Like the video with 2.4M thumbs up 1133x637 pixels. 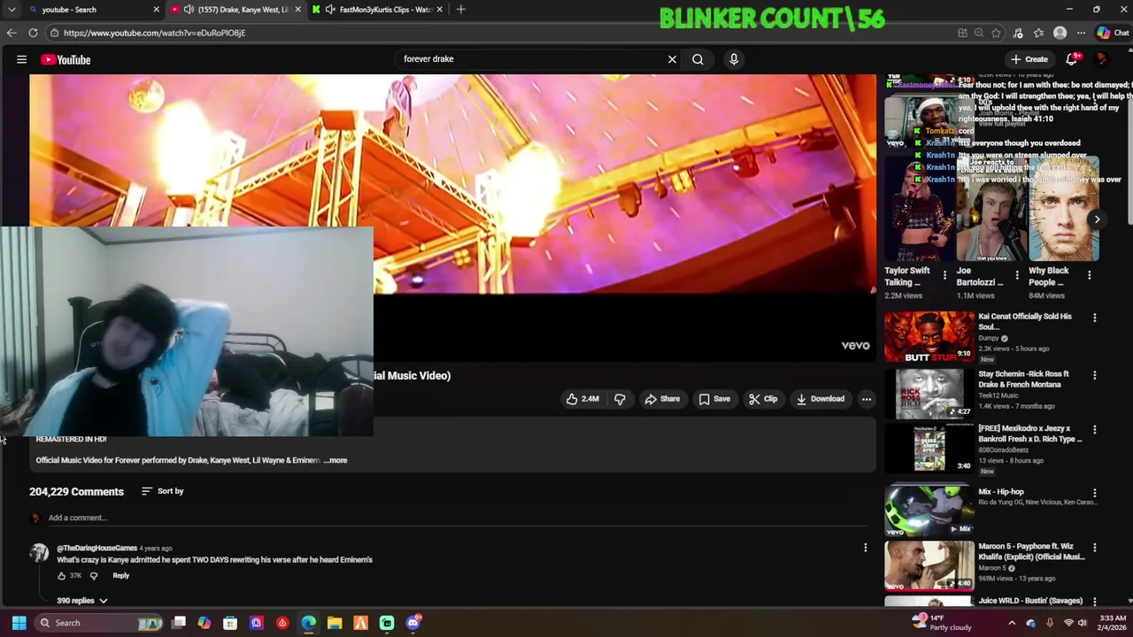[x=582, y=399]
